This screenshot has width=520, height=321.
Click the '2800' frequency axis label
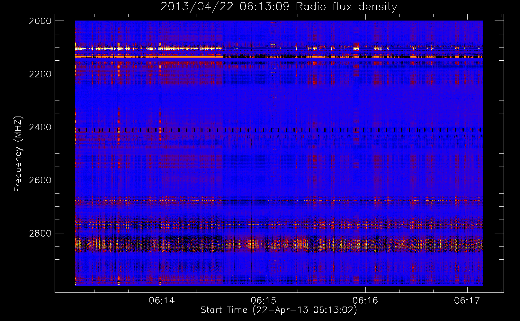[x=40, y=233]
